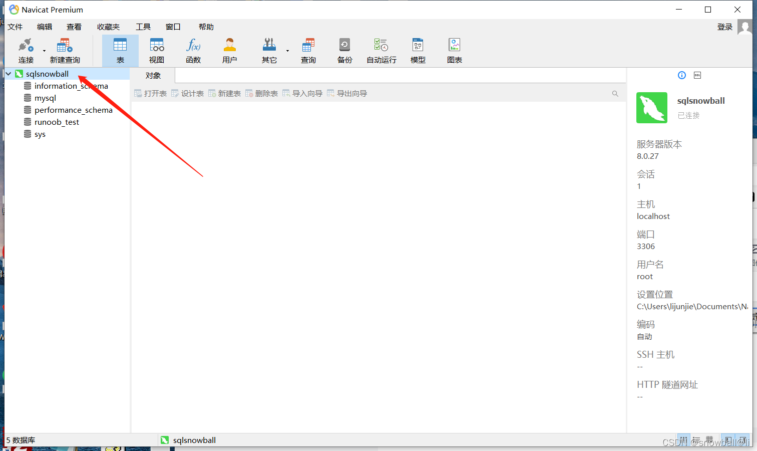757x451 pixels.
Task: Show the DDL panel icon
Action: (697, 75)
